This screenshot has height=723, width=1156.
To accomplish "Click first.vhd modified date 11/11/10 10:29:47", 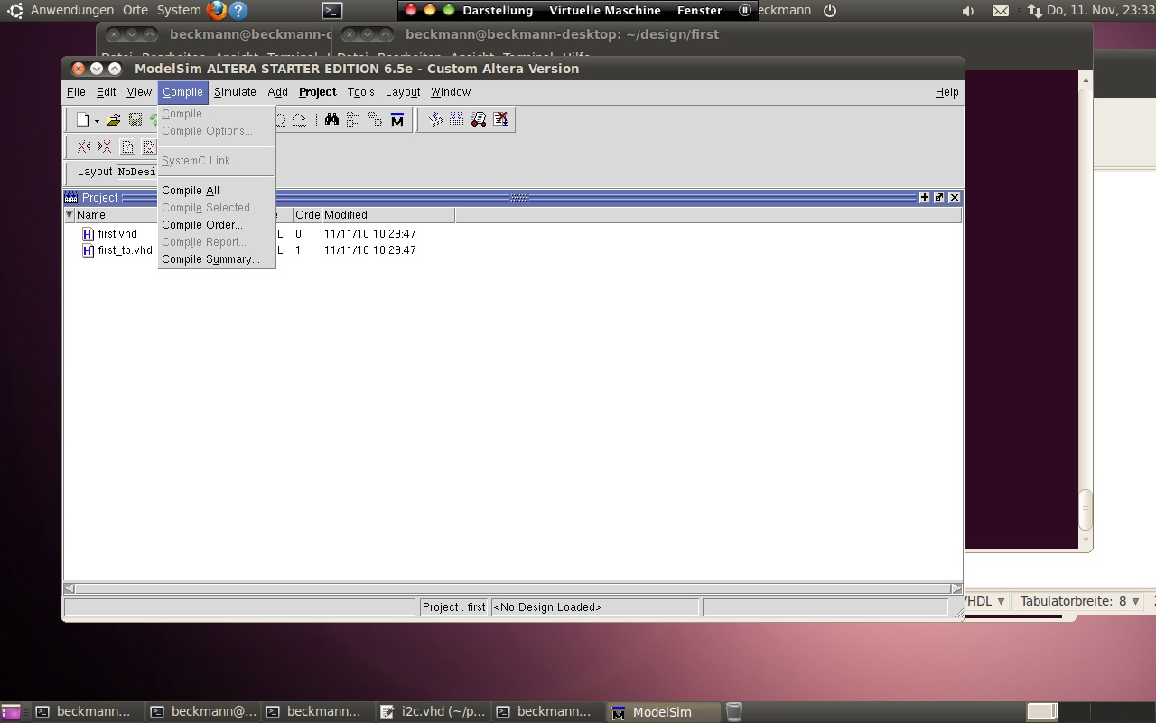I will [370, 234].
